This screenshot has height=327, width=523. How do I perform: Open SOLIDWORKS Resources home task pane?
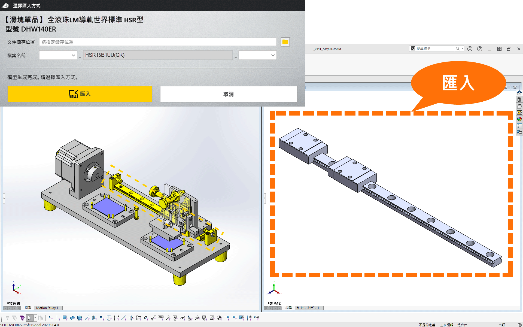(519, 93)
